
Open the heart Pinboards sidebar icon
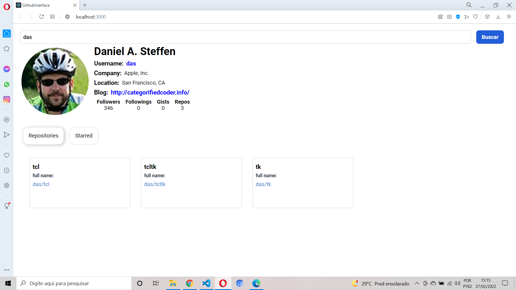tap(7, 155)
